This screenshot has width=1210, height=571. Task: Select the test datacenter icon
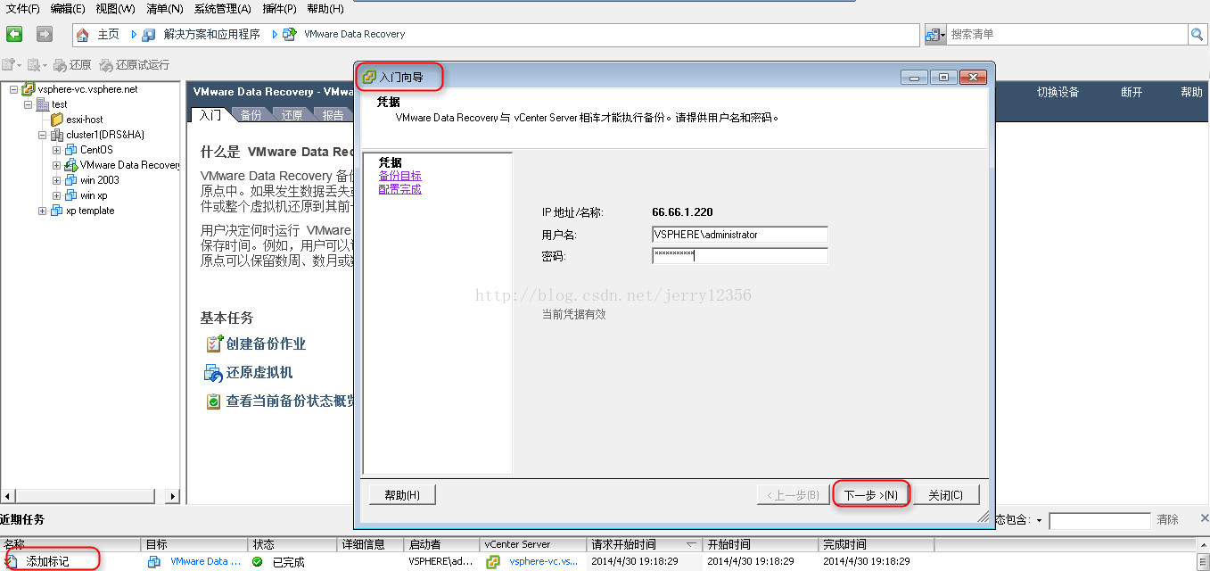coord(43,104)
